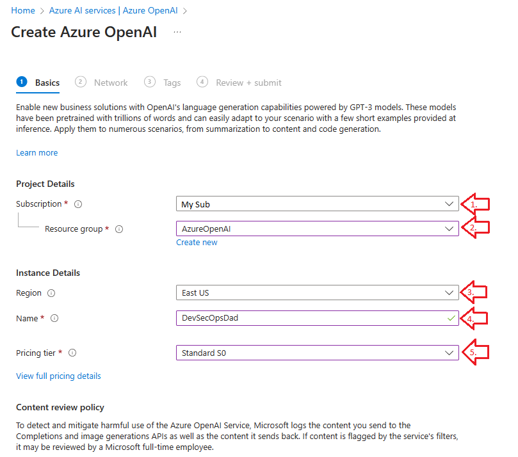Open the Region dropdown showing East US
The width and height of the screenshot is (518, 457).
pos(317,293)
